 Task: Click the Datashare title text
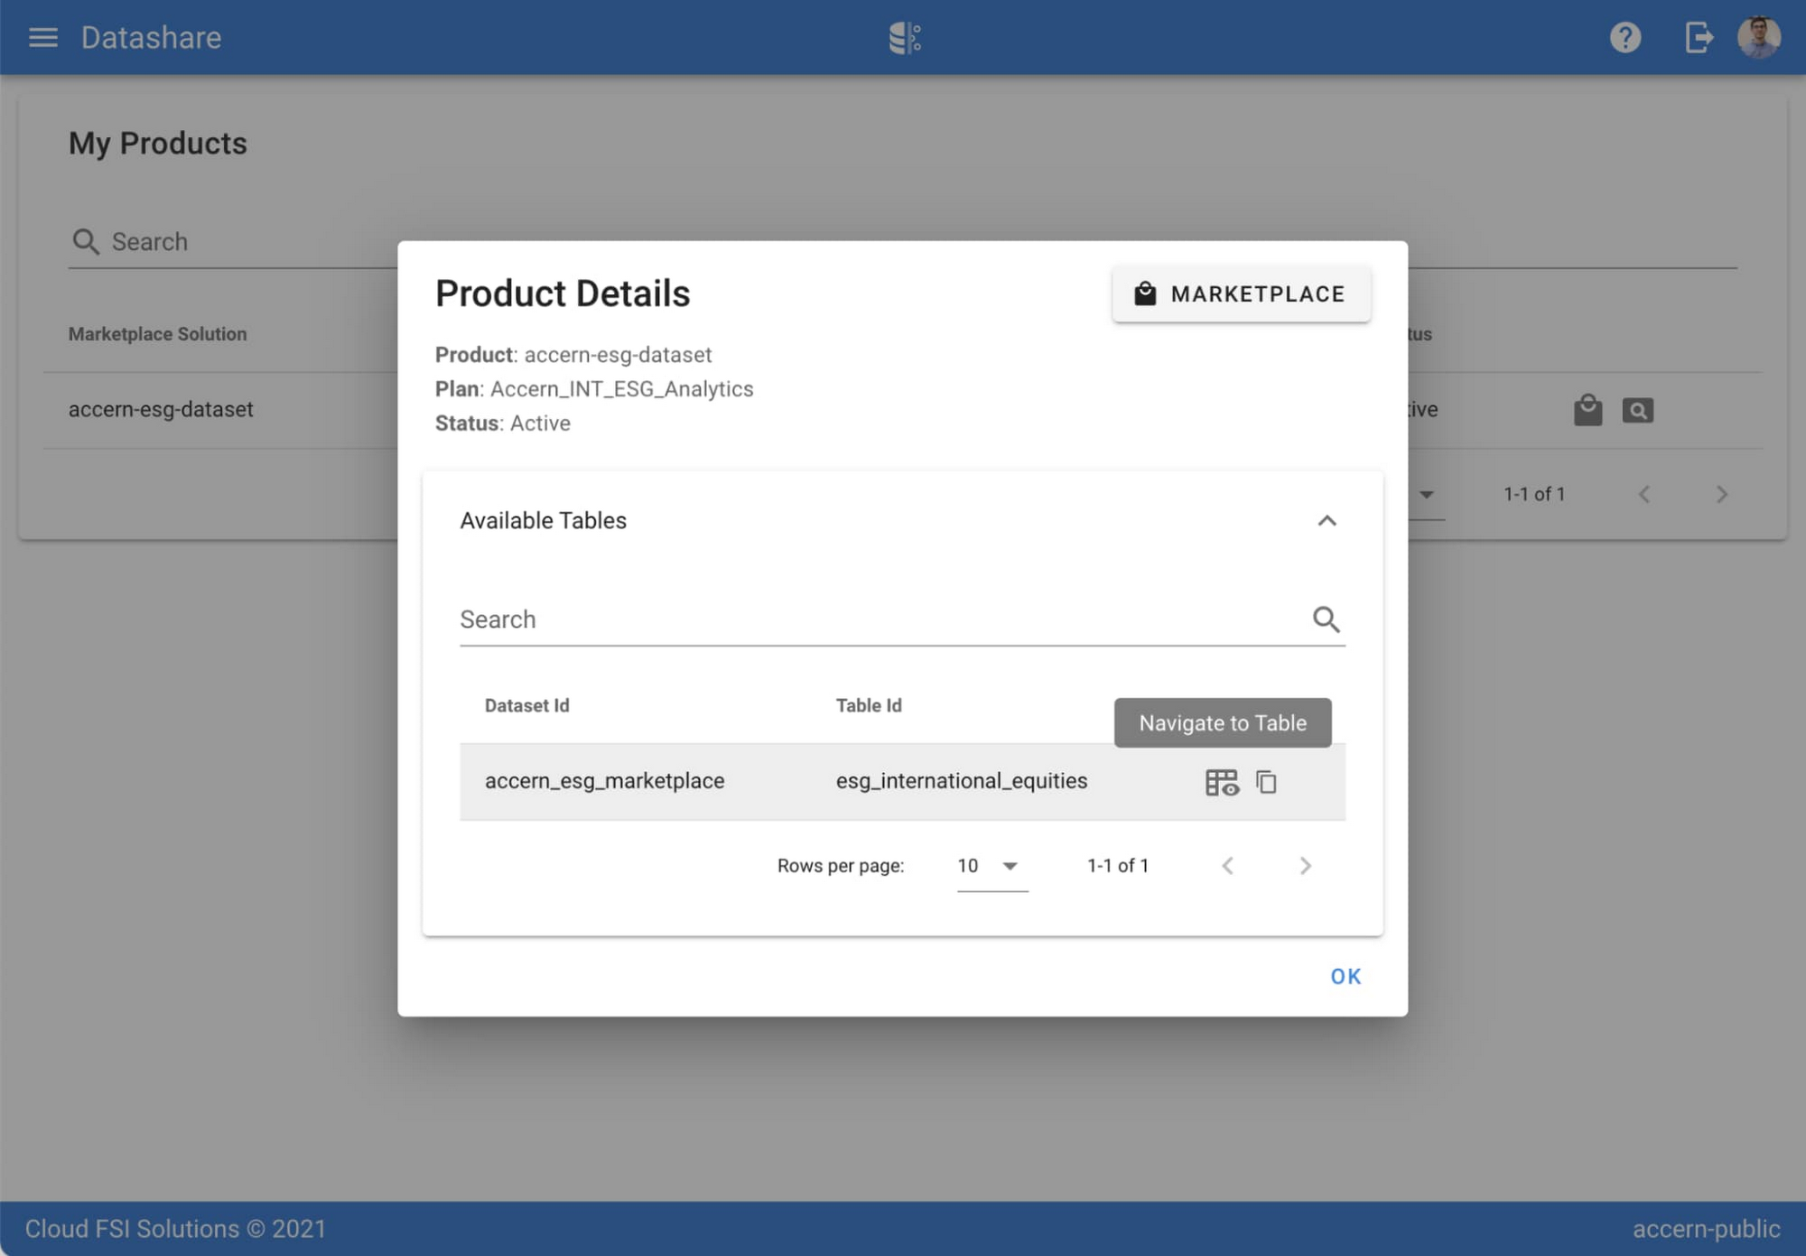151,38
